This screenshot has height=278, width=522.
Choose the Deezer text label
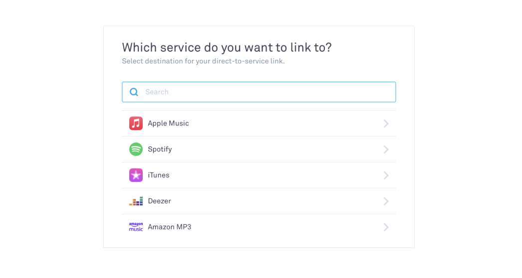[x=160, y=201]
